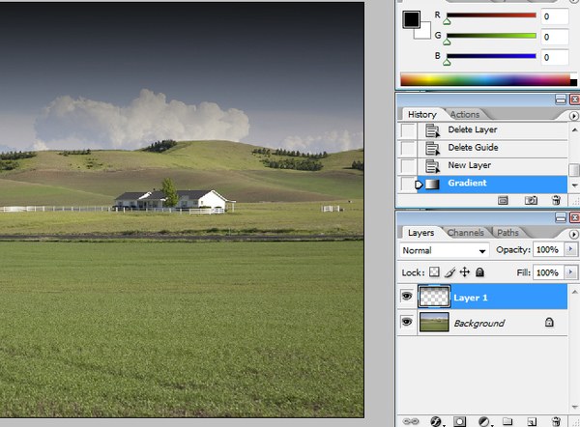Viewport: 580px width, 427px height.
Task: Click the R value input field
Action: pos(555,16)
